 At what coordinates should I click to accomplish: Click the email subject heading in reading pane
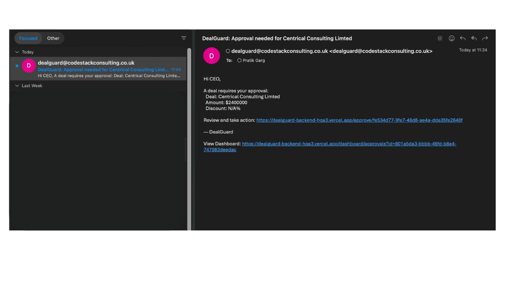277,38
